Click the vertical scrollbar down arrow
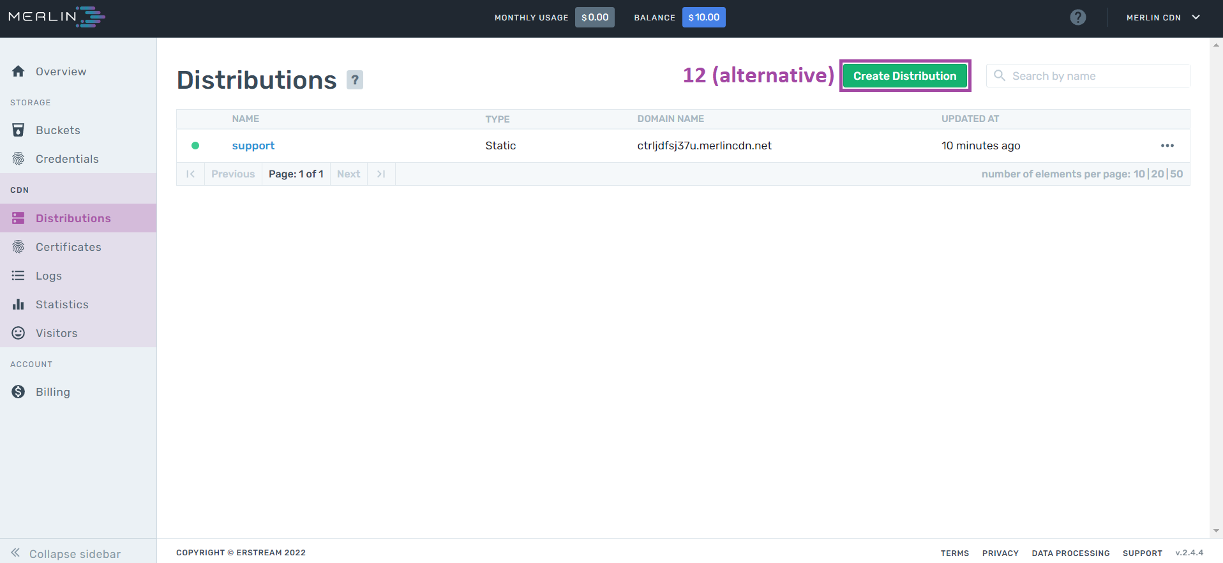Viewport: 1223px width, 563px height. [1216, 530]
